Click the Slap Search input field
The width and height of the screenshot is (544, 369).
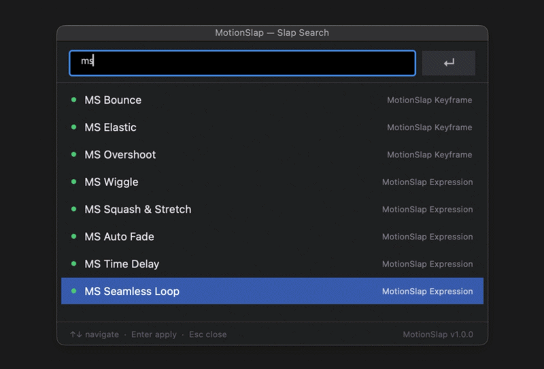pos(242,63)
